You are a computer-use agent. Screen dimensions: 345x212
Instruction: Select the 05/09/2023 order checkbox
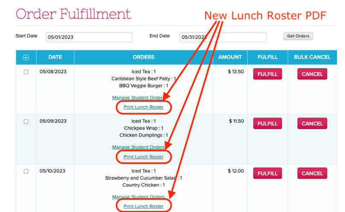[x=26, y=122]
